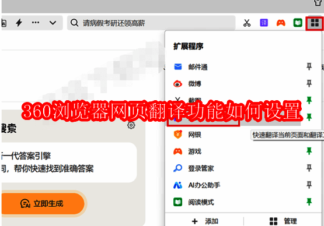The image size is (324, 226).
Task: Pin the 登录管家 extension to toolbar
Action: point(309,168)
